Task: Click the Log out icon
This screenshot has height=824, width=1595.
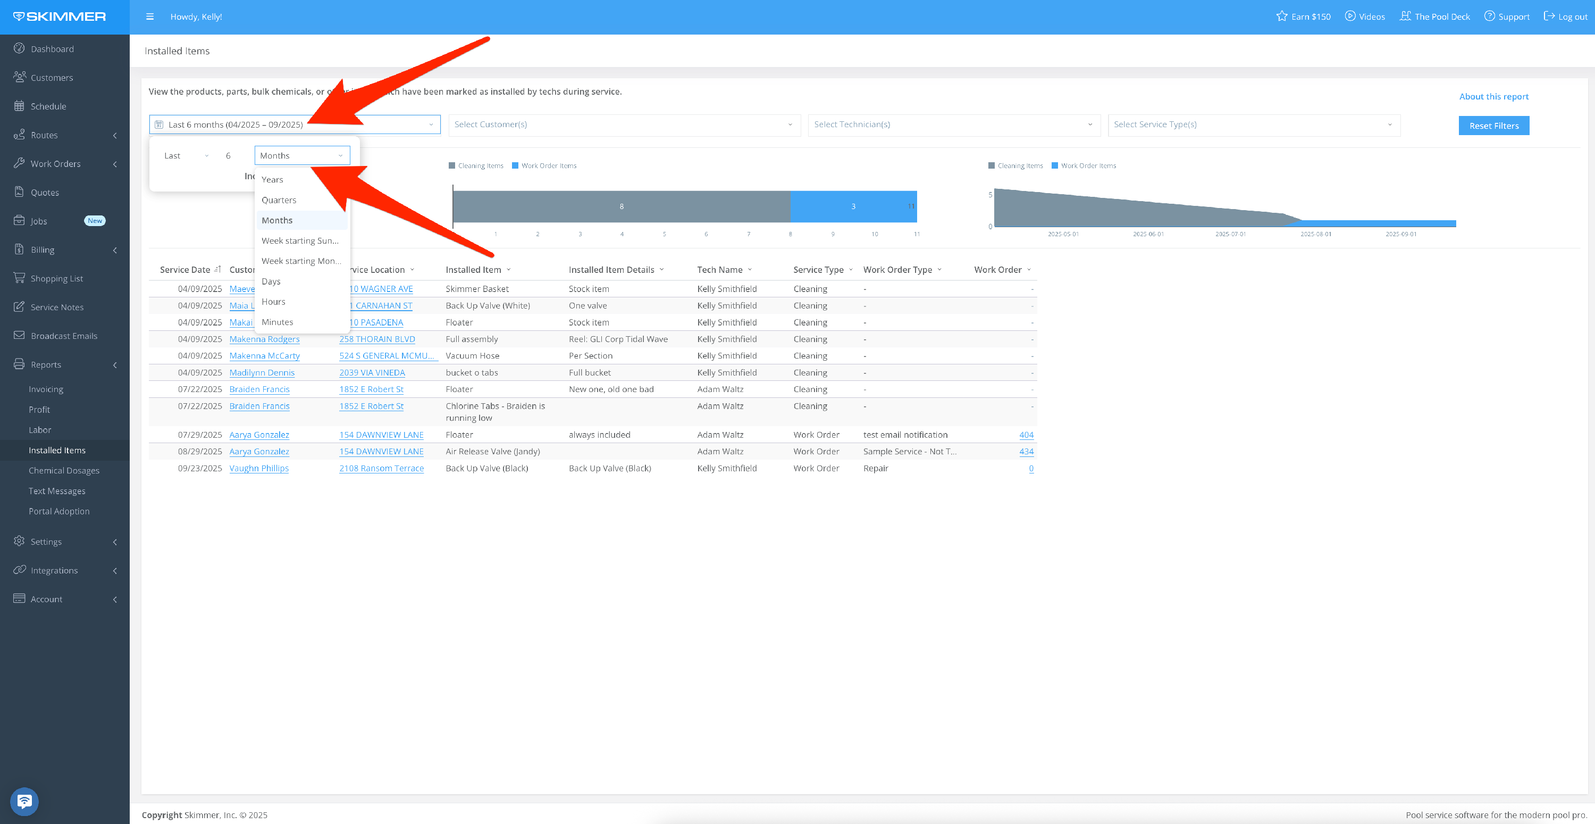Action: (x=1549, y=16)
